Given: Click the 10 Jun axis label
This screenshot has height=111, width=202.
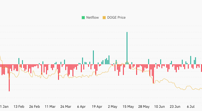Looking at the screenshot, I should click(159, 107).
